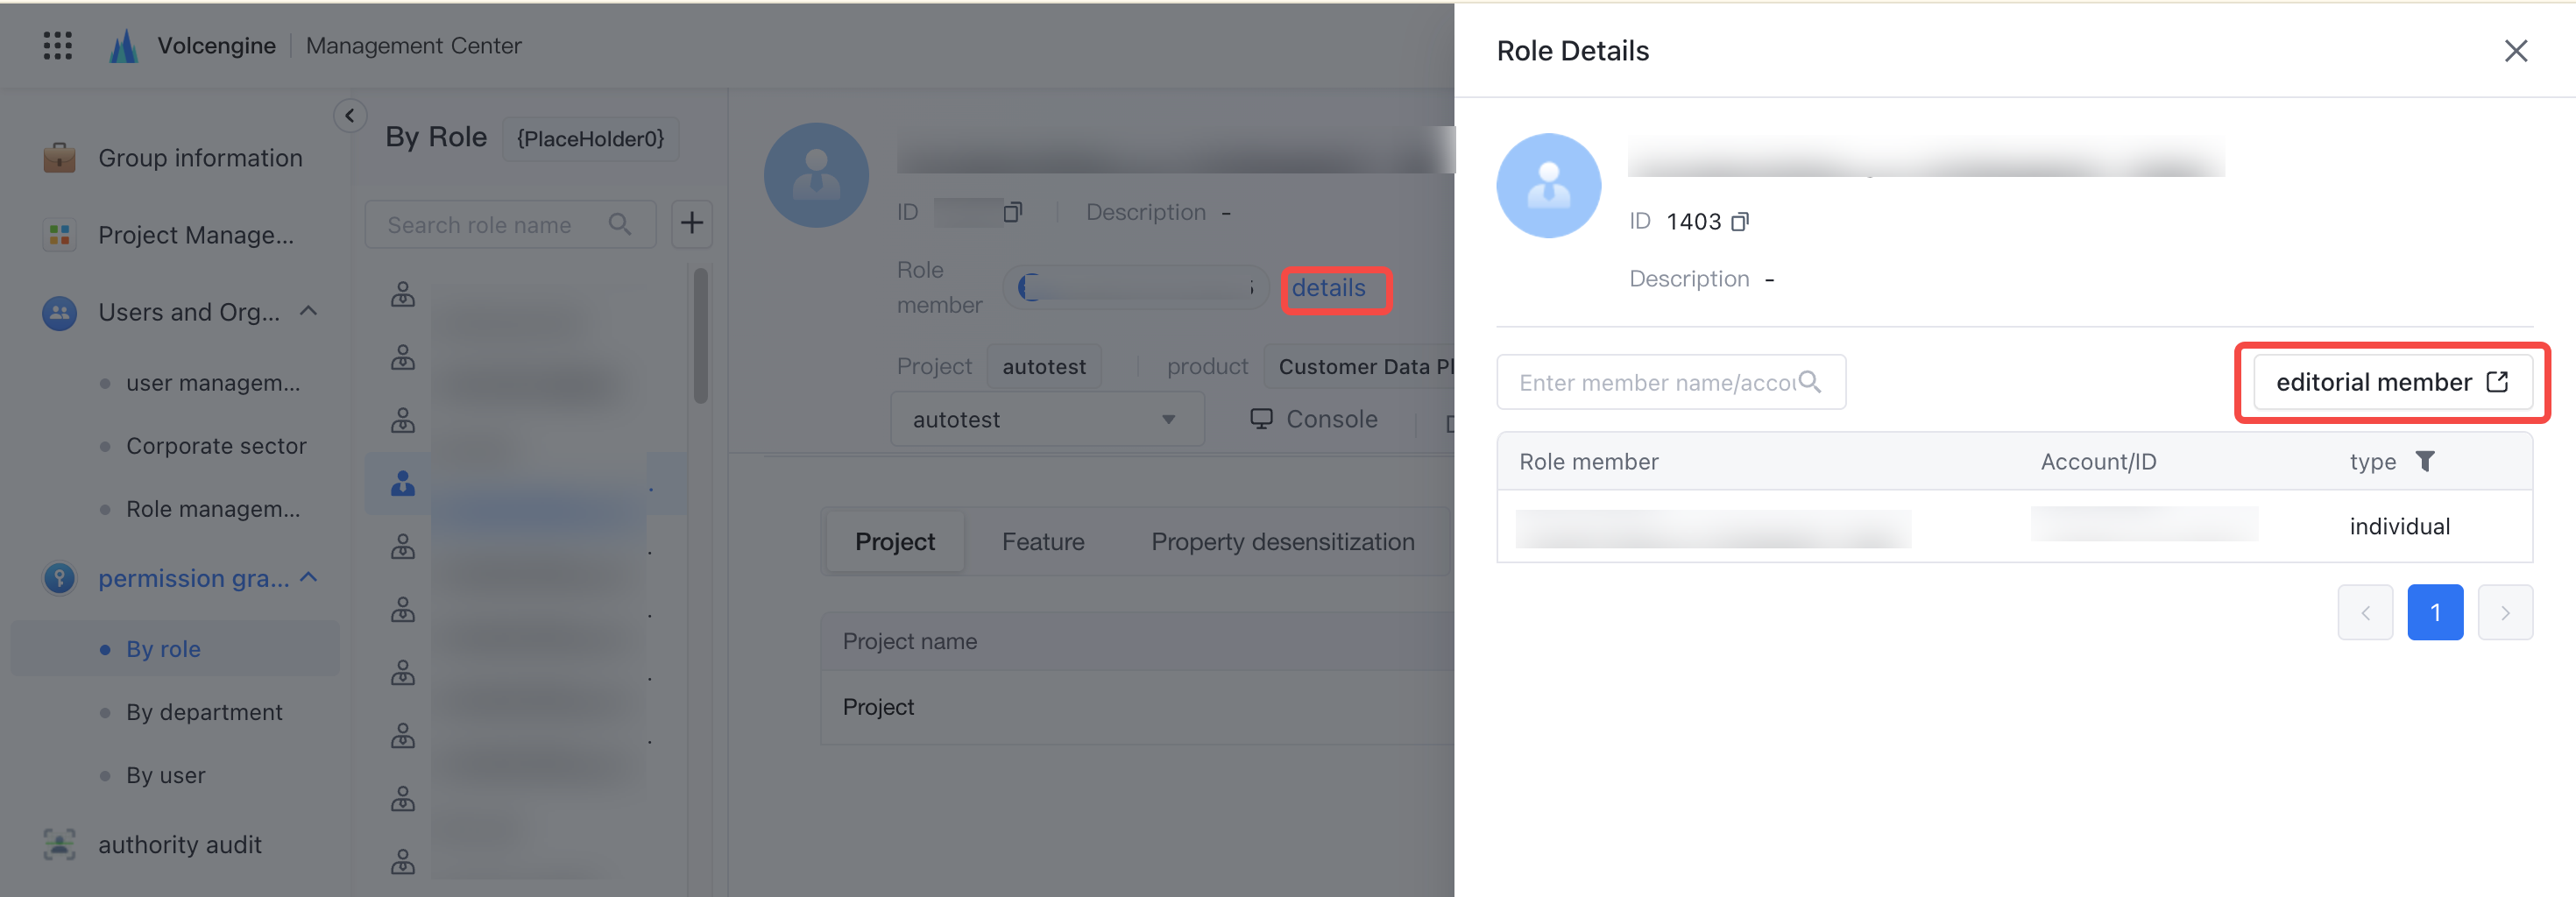
Task: Collapse the permission gra... section
Action: pyautogui.click(x=309, y=577)
